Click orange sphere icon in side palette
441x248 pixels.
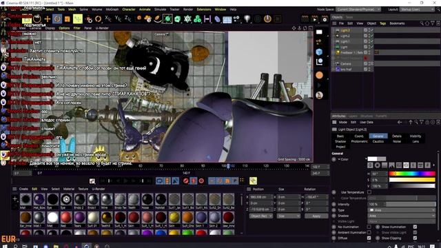[x=319, y=75]
